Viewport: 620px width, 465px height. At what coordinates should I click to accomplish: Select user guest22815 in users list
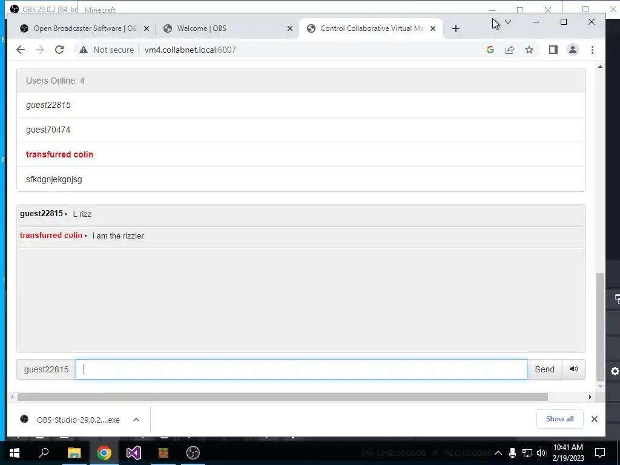[301, 105]
